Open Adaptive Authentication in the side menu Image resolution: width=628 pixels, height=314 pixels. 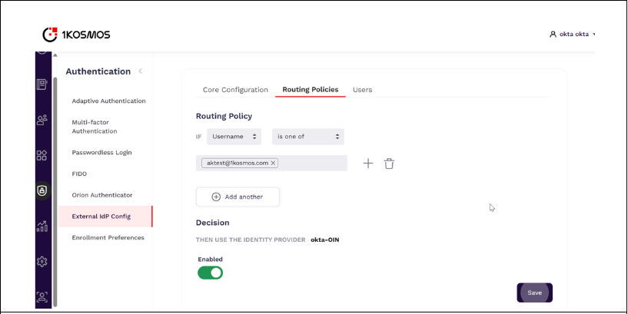point(108,101)
